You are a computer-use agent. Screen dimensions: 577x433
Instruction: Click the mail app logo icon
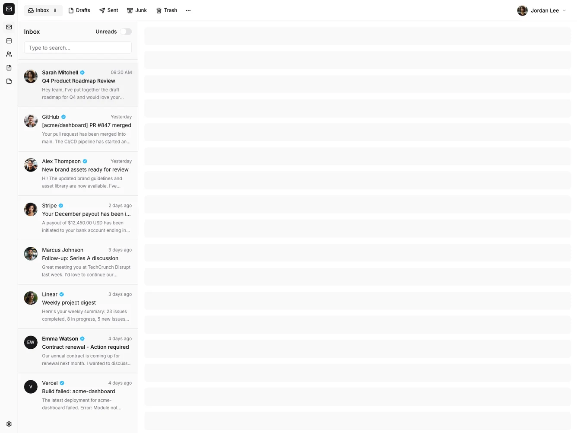(9, 9)
